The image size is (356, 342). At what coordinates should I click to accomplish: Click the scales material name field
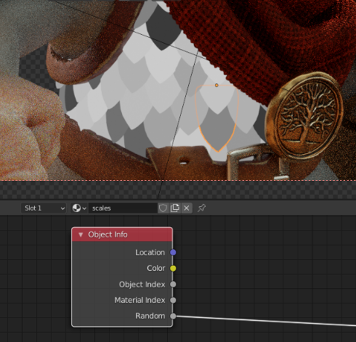123,208
